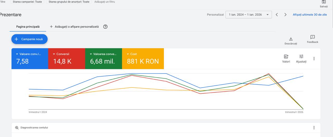This screenshot has height=137, width=333.
Task: Open the yellow Cost metric dropdown
Action: (128, 54)
